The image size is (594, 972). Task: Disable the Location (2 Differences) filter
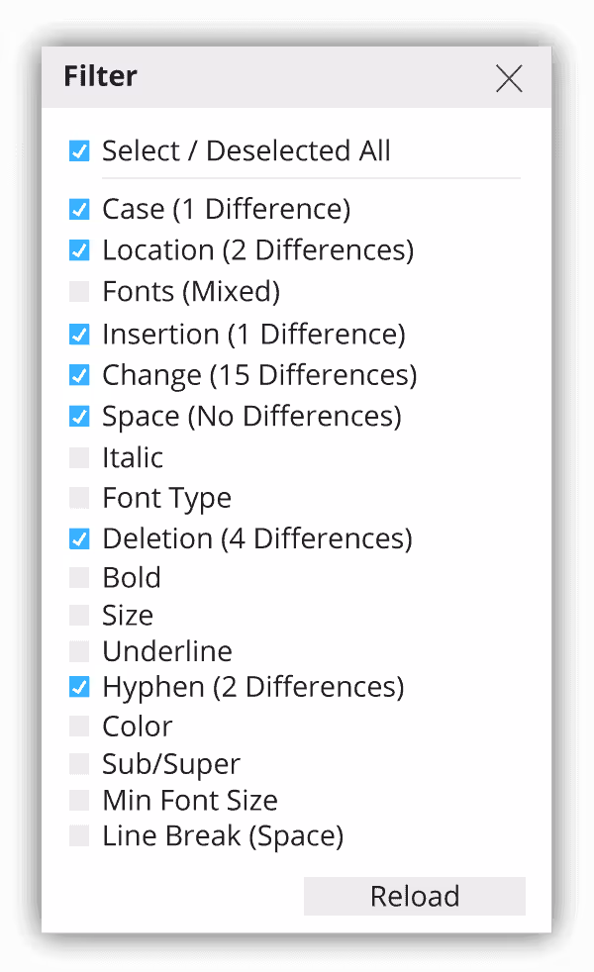click(x=79, y=250)
